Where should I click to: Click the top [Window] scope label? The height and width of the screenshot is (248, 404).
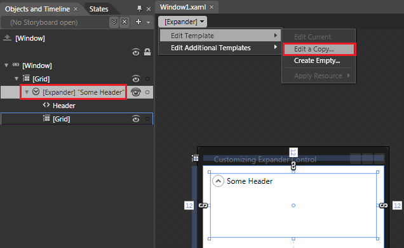30,38
